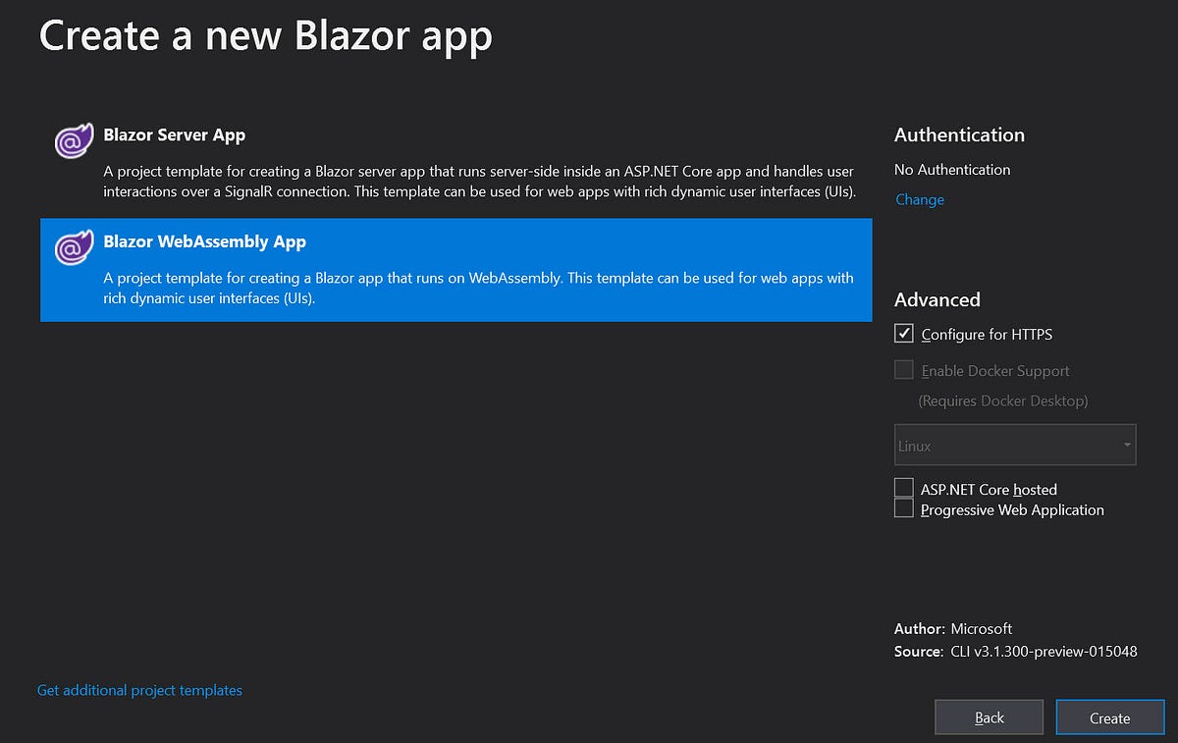Open the Linux container OS dropdown

[1014, 445]
